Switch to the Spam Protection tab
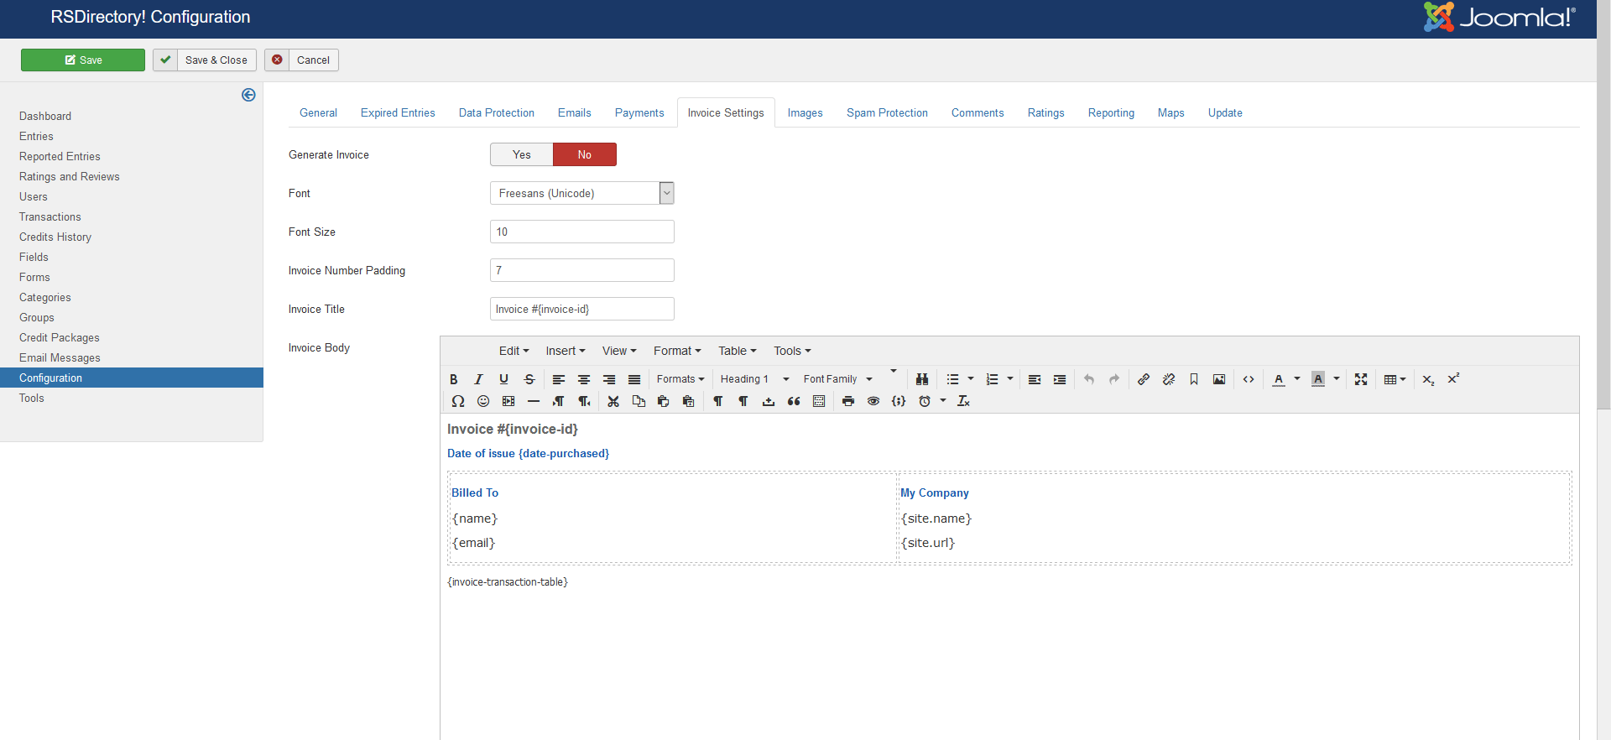Viewport: 1611px width, 740px height. pyautogui.click(x=887, y=112)
